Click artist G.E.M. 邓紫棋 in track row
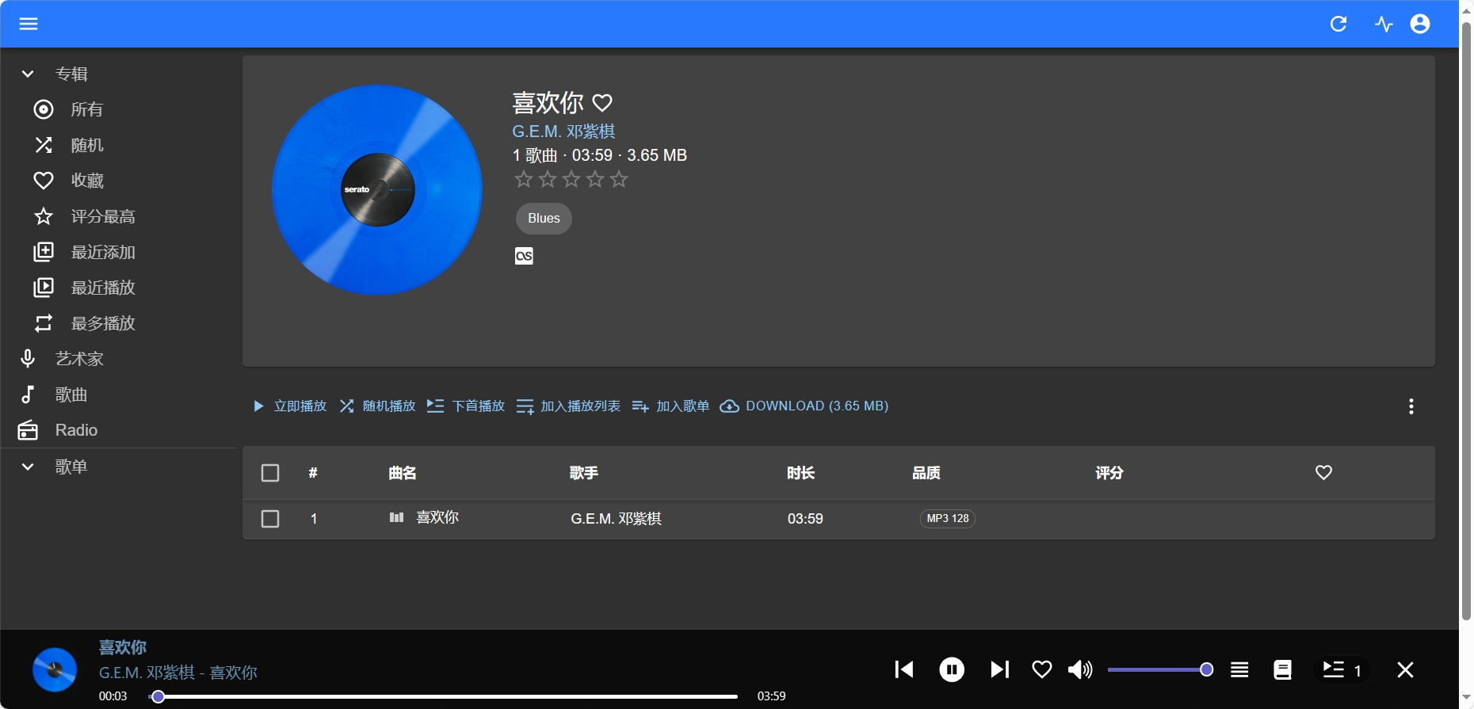This screenshot has height=709, width=1474. click(616, 519)
